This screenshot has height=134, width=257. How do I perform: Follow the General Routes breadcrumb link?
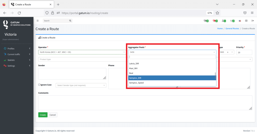pyautogui.click(x=232, y=29)
